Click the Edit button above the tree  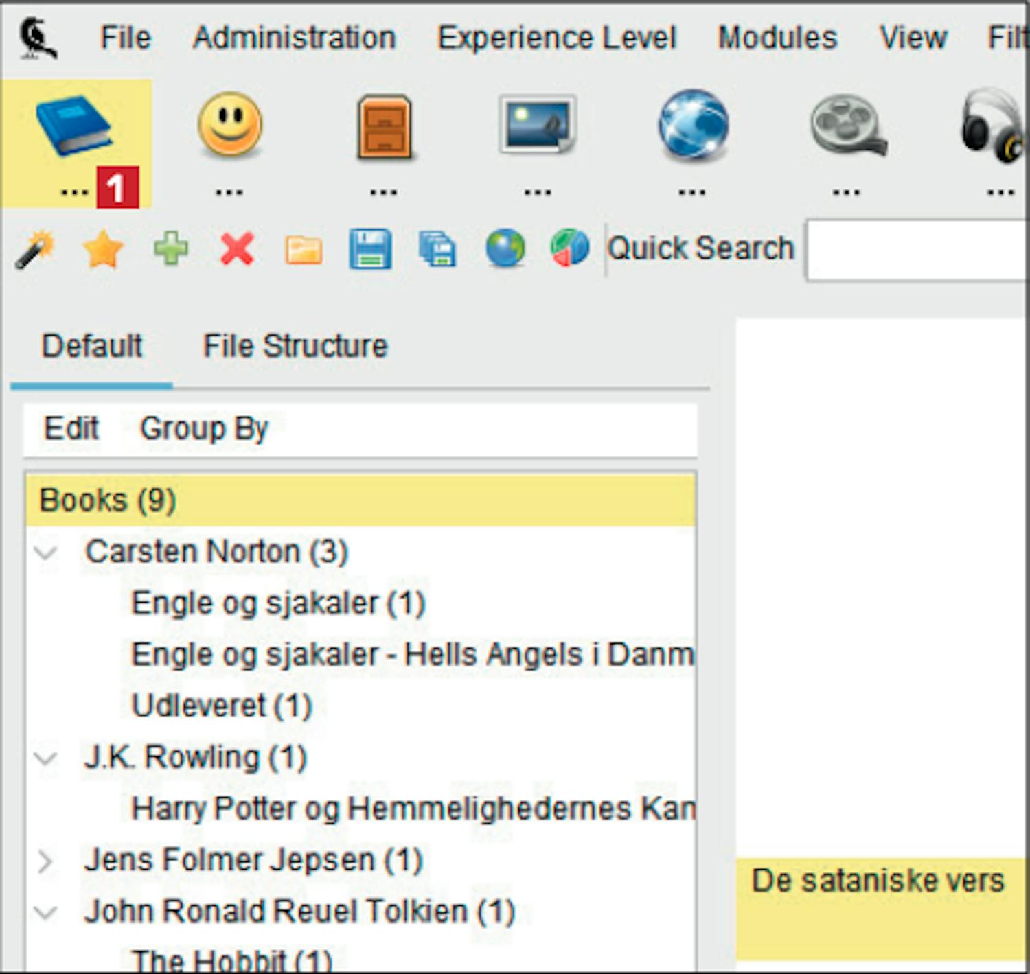point(71,429)
